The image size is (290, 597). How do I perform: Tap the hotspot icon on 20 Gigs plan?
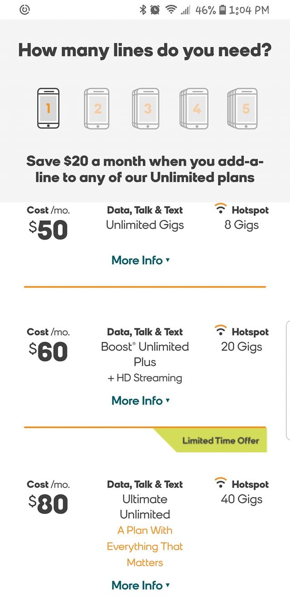[221, 331]
